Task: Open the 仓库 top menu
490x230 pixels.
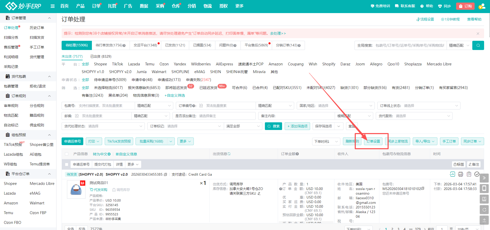Action: tap(176, 6)
